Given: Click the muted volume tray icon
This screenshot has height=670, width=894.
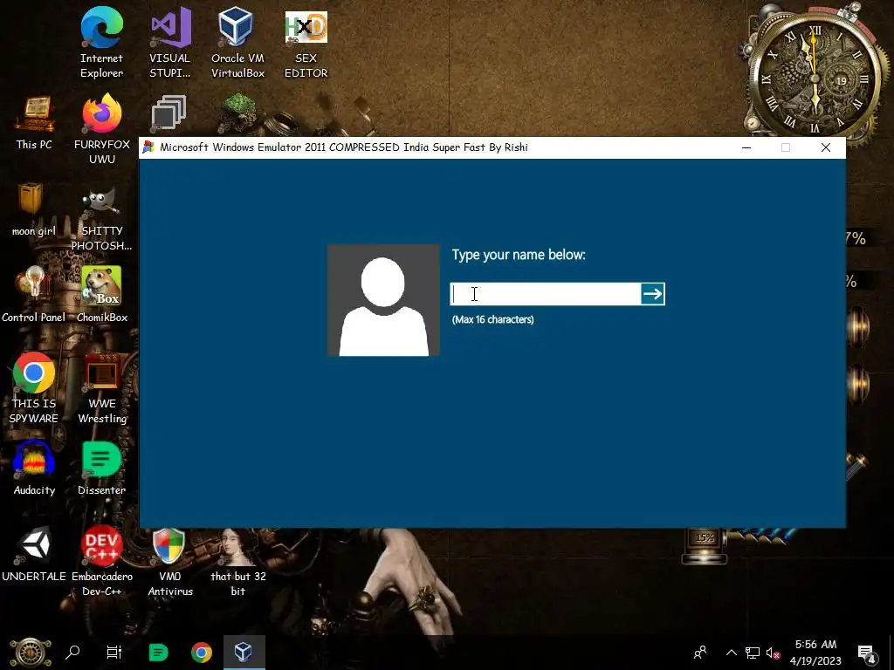Looking at the screenshot, I should 774,653.
